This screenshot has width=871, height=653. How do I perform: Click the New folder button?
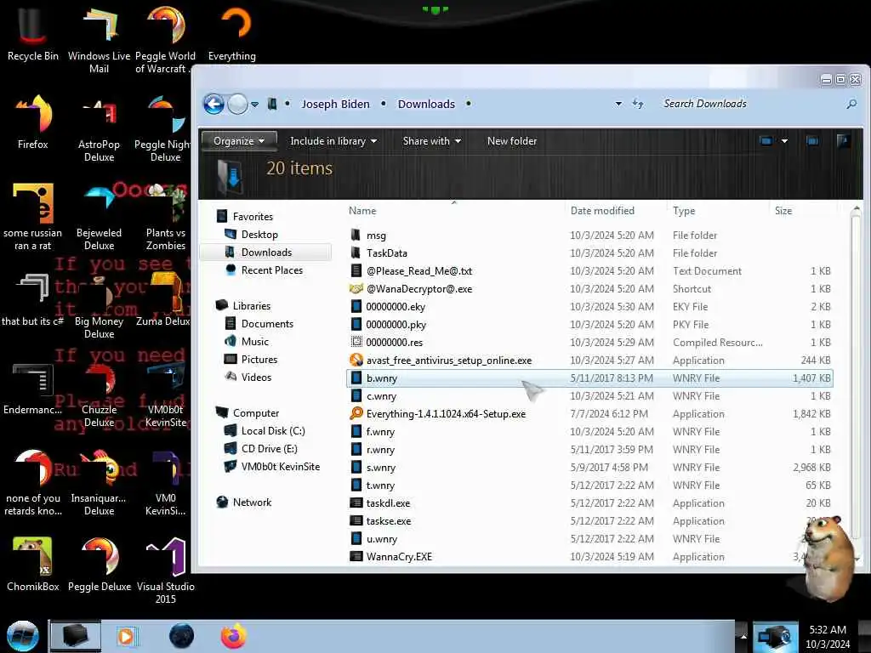pos(511,141)
